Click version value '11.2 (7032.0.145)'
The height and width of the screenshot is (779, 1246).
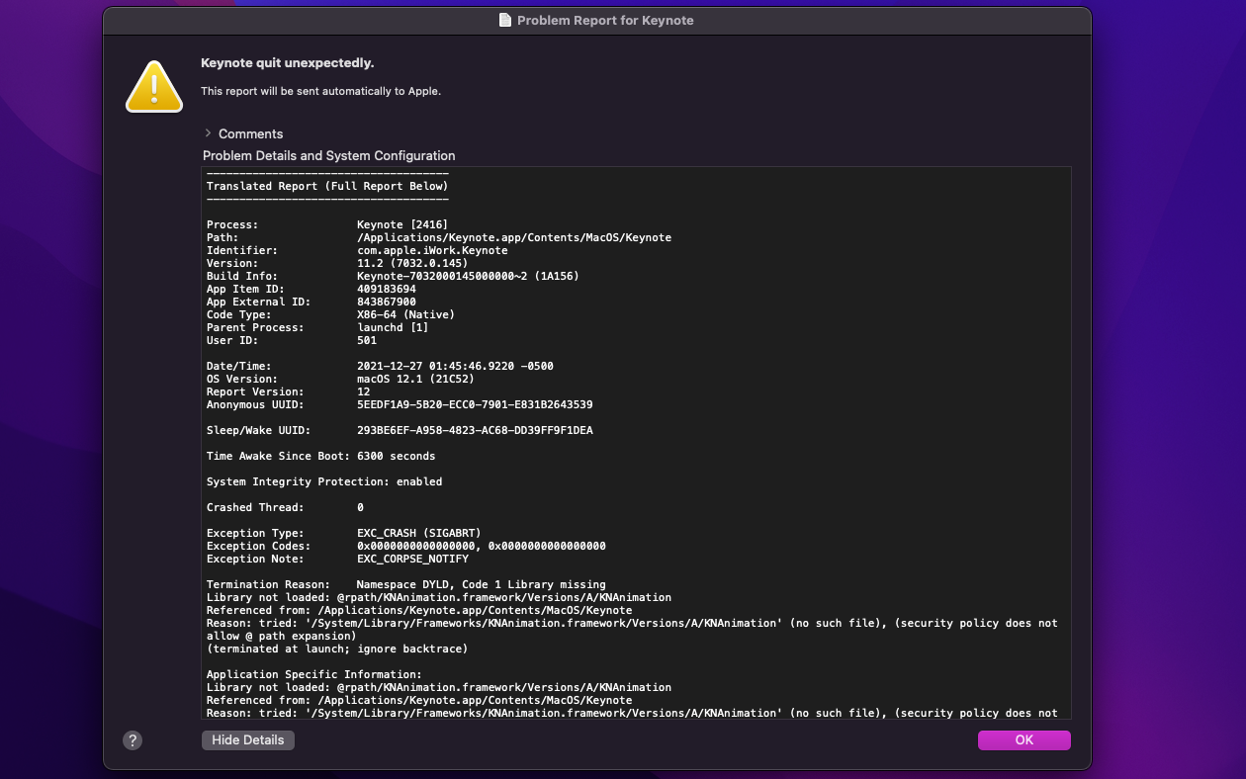tap(412, 263)
